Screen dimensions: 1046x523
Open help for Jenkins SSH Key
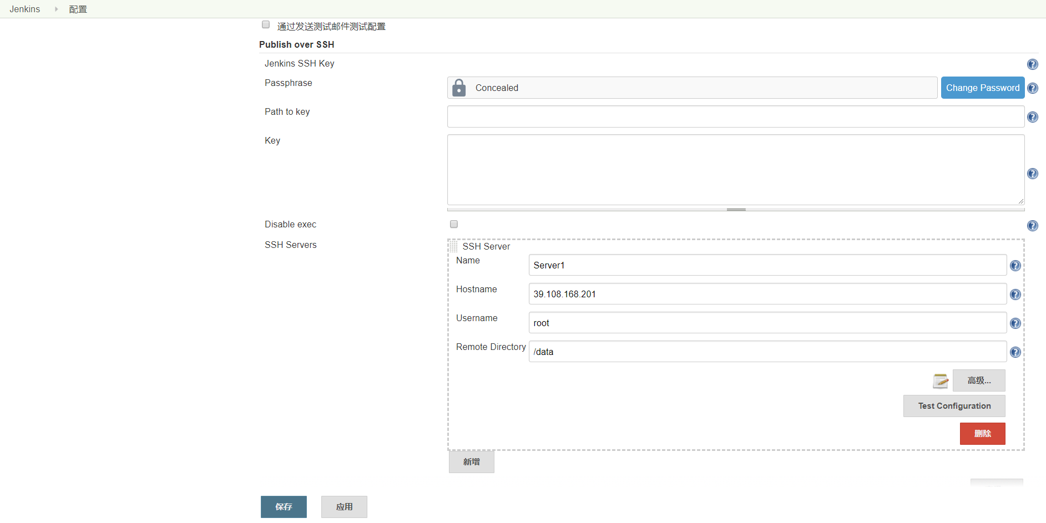click(1032, 64)
